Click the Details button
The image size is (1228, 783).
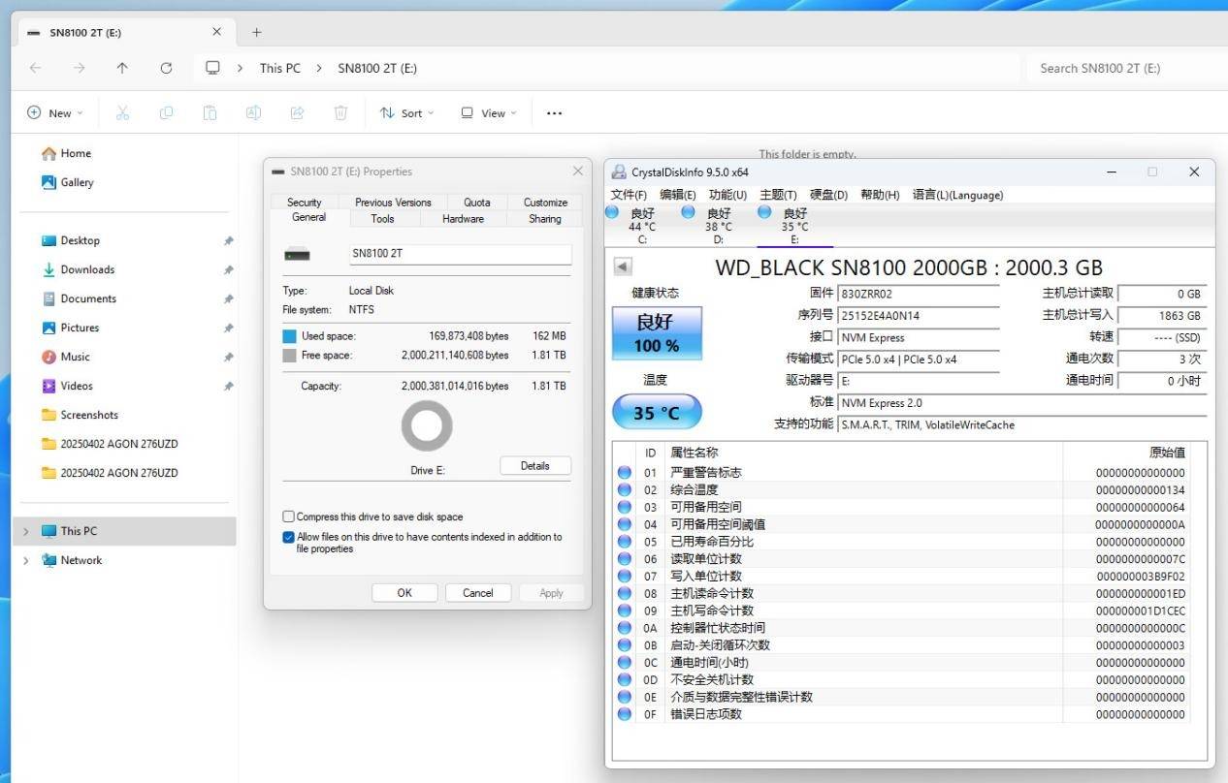pos(534,466)
